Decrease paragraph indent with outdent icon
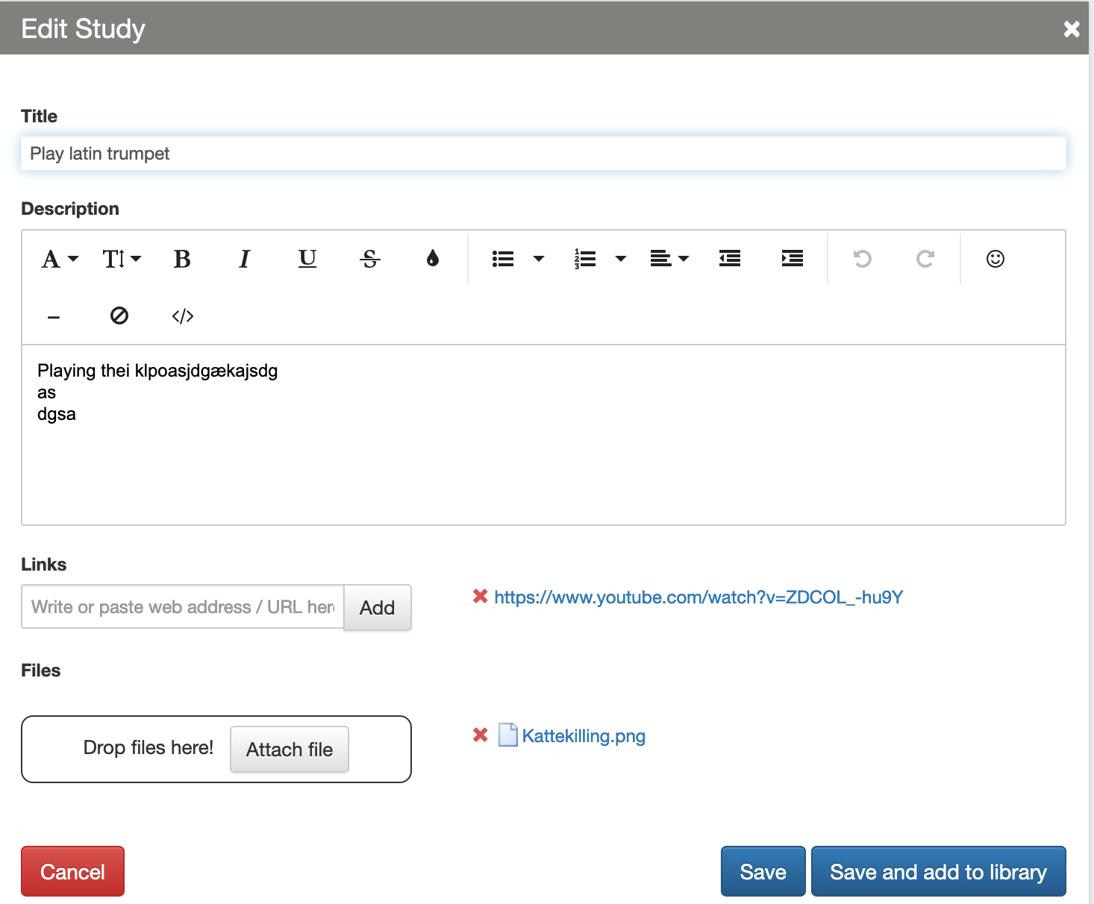The height and width of the screenshot is (904, 1094). point(730,259)
